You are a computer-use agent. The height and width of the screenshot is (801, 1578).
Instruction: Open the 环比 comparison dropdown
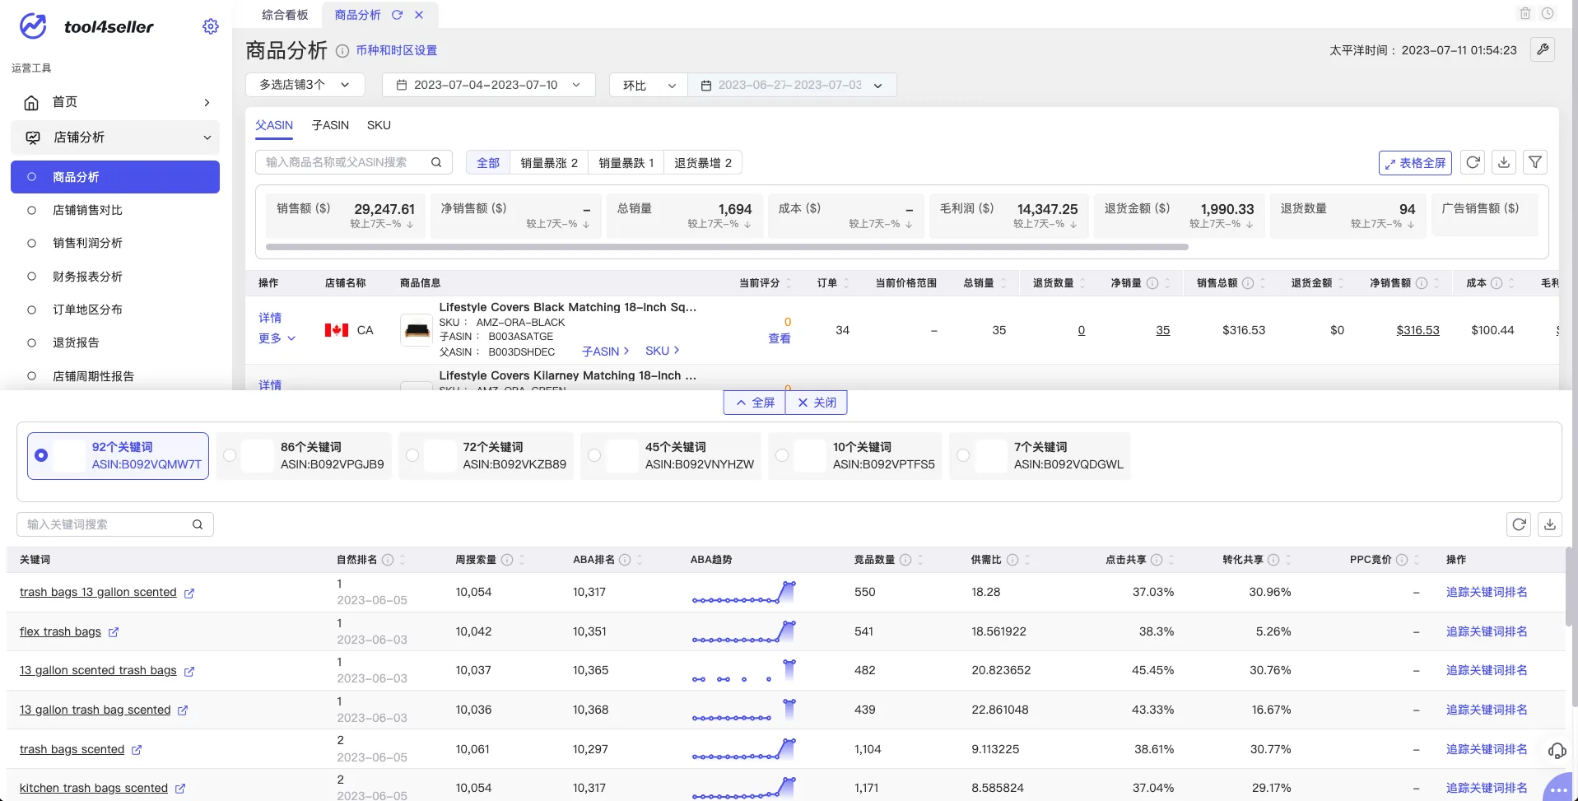click(649, 85)
